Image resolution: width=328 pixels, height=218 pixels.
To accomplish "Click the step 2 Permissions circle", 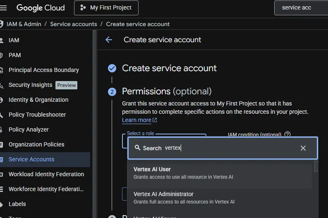I will tap(112, 92).
